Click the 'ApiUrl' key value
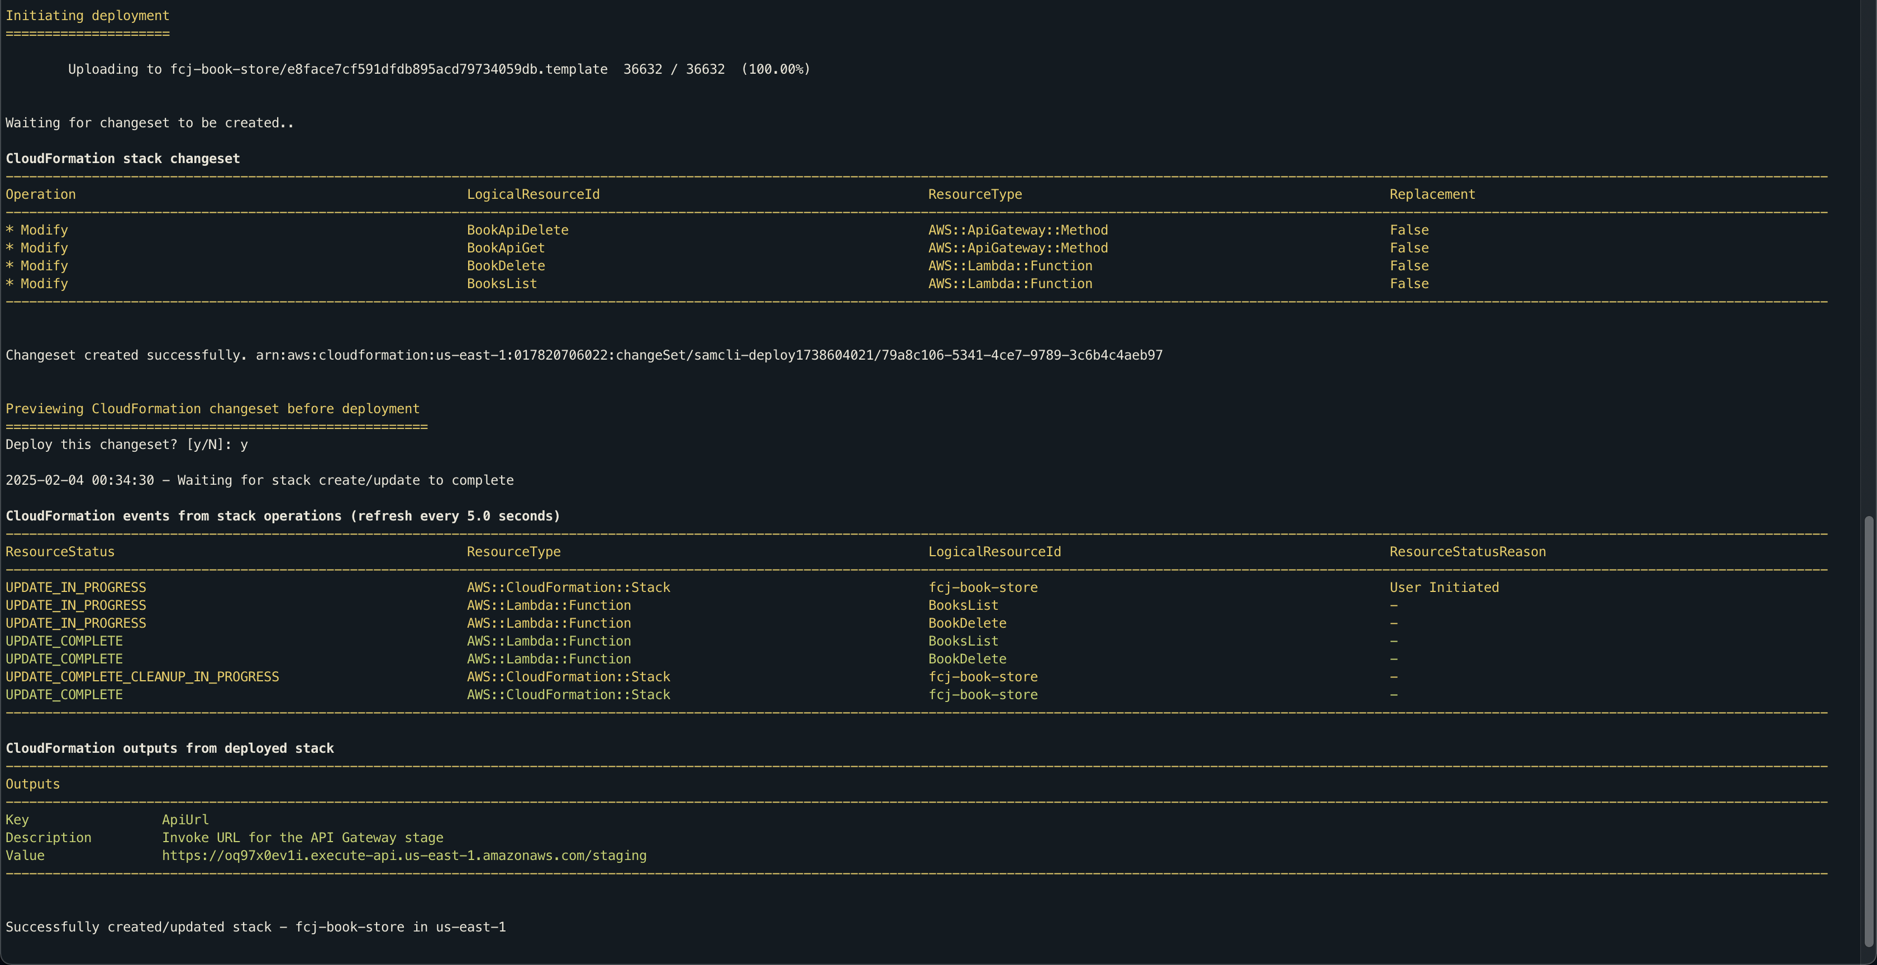 pyautogui.click(x=185, y=820)
